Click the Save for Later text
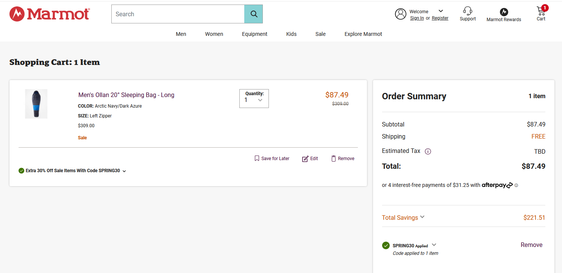562x273 pixels. (275, 159)
